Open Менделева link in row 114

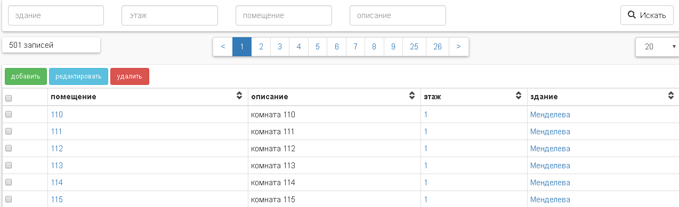550,183
